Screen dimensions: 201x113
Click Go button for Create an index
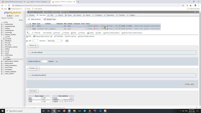57,62
